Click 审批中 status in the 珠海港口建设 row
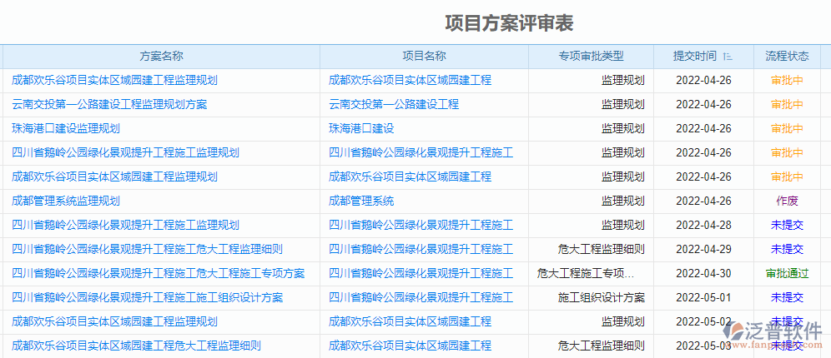831x358 pixels. coord(787,128)
